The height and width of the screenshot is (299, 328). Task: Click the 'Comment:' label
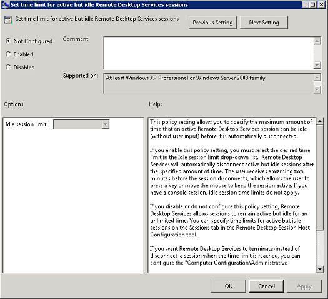pos(76,39)
